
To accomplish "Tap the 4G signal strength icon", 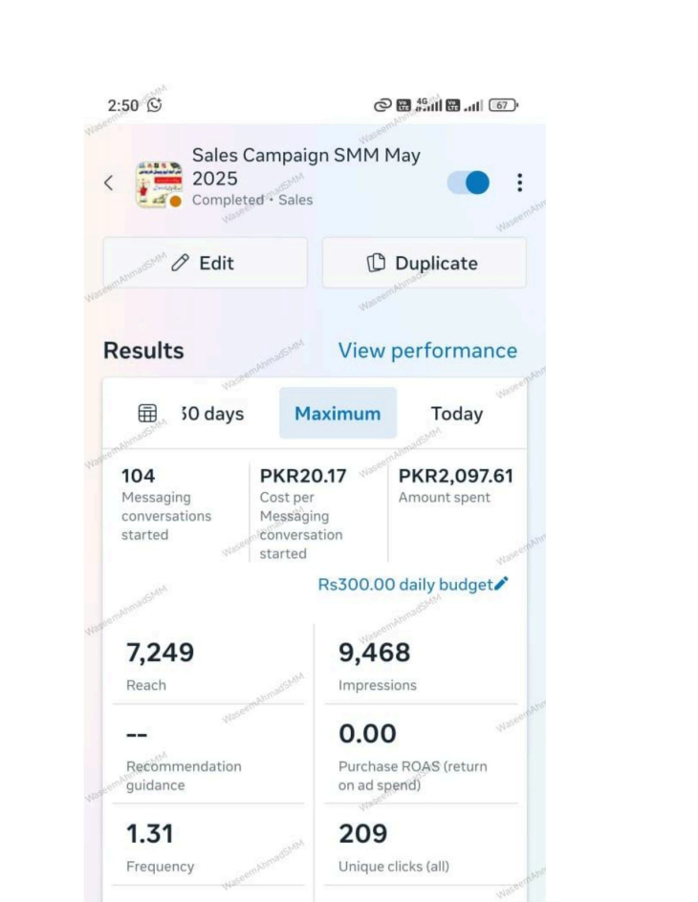I will click(428, 104).
